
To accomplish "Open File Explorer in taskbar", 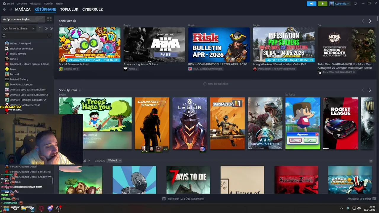I will point(24,208).
